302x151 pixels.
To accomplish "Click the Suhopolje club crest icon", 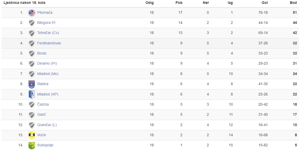I will pyautogui.click(x=32, y=145).
